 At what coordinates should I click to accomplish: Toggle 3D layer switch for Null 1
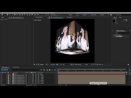click(x=36, y=74)
